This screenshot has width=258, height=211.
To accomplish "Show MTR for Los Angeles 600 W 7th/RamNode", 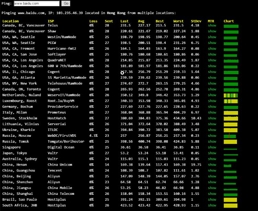I will point(212,66).
